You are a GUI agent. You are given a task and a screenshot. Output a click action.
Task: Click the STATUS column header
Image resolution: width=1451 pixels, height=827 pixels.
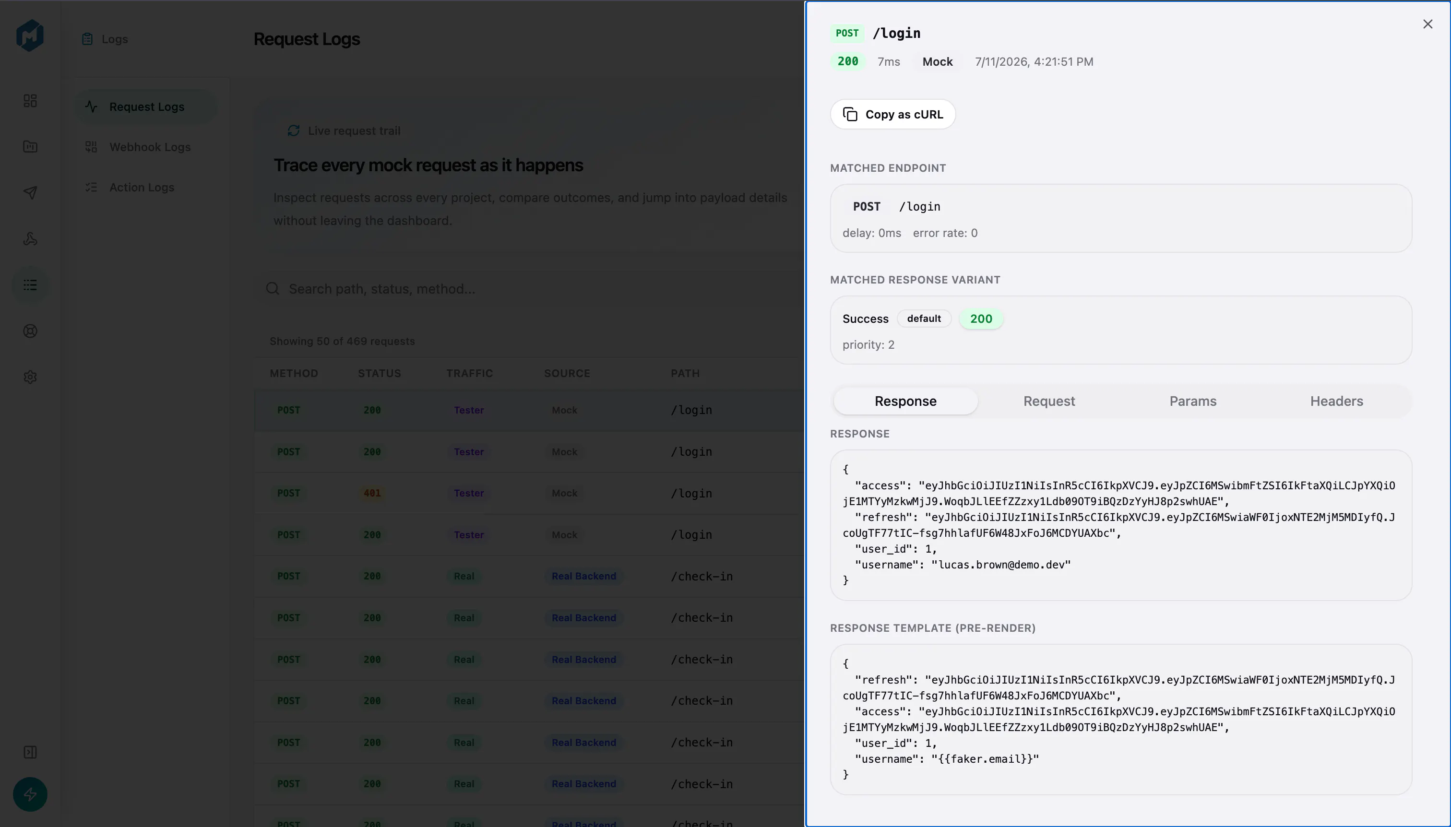pyautogui.click(x=379, y=373)
